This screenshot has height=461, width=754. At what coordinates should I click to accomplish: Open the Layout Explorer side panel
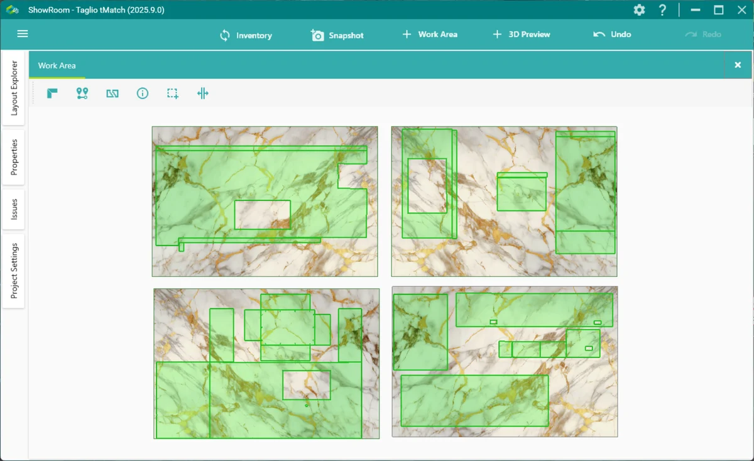pos(14,88)
